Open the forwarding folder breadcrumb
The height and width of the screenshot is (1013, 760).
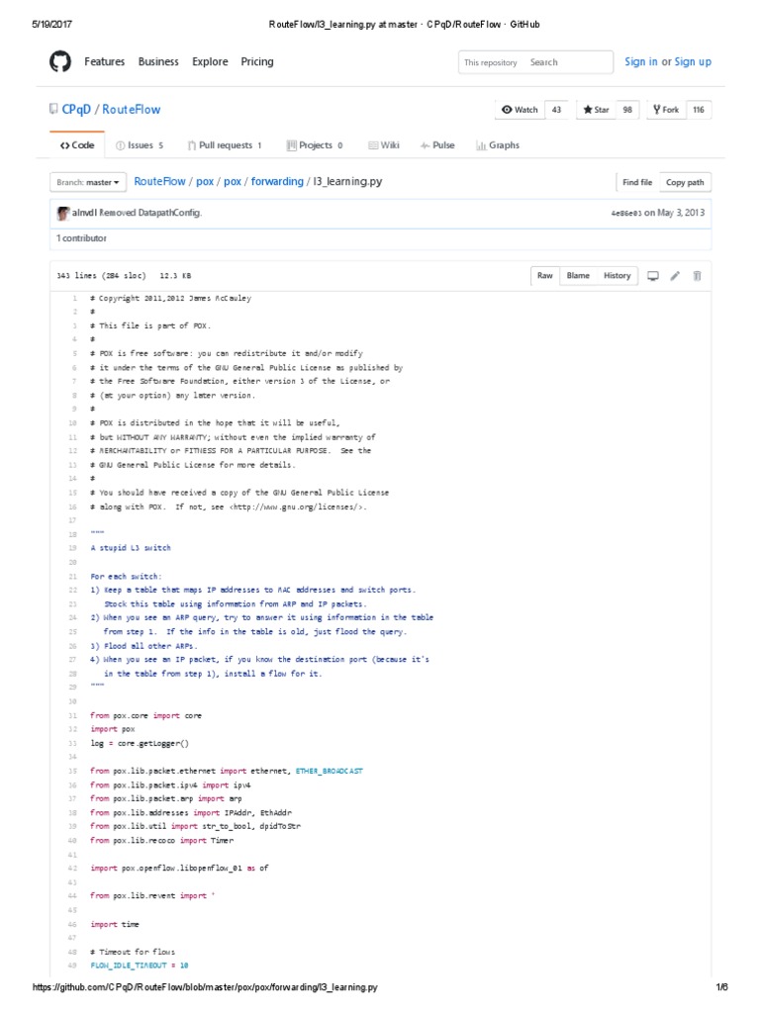coord(276,182)
